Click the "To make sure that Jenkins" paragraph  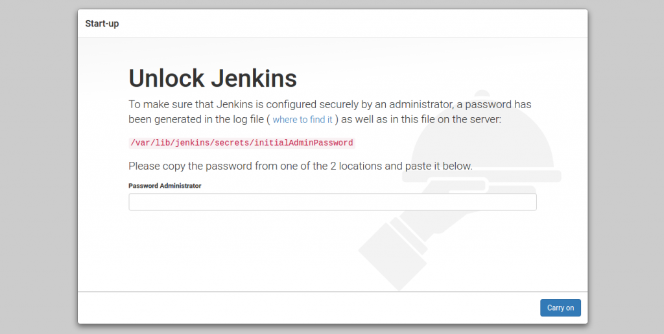click(x=330, y=111)
